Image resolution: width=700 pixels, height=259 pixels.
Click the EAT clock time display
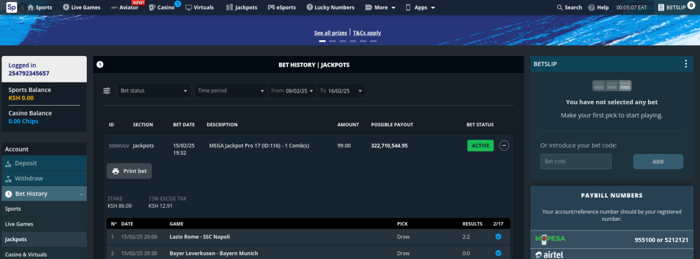tap(632, 7)
